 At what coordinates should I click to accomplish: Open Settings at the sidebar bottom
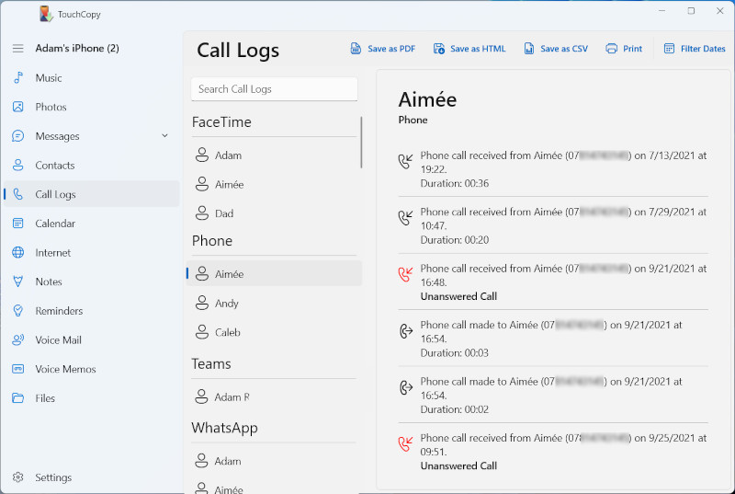(52, 477)
